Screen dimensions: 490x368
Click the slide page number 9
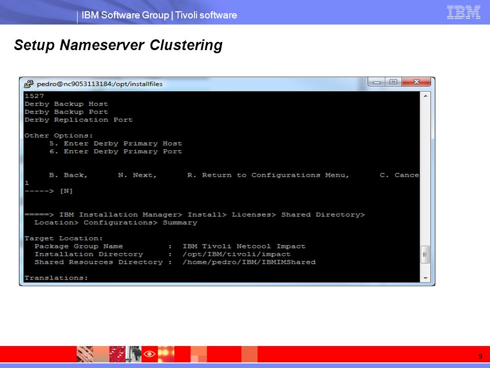coord(480,356)
